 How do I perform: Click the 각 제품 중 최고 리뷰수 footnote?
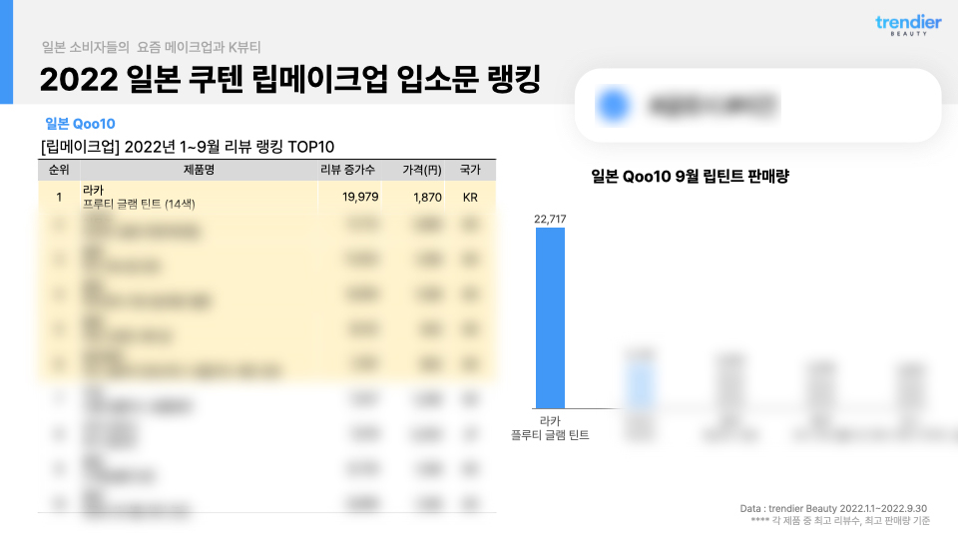coord(840,521)
